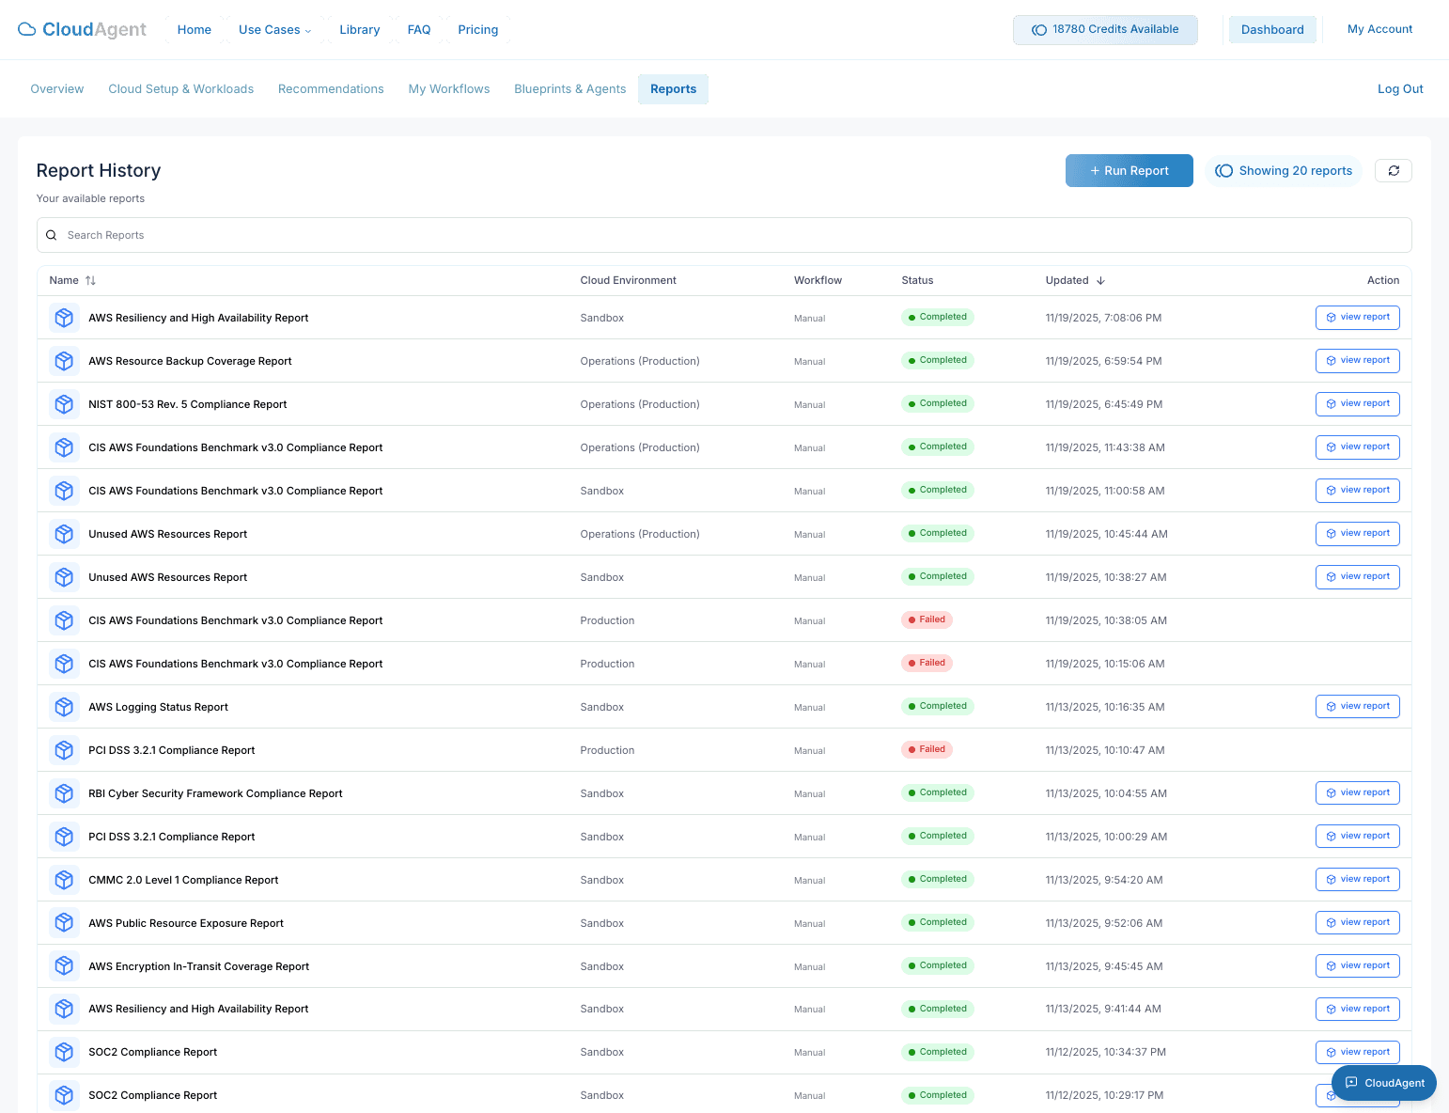Click the Run Report button
The width and height of the screenshot is (1449, 1113).
click(1130, 170)
